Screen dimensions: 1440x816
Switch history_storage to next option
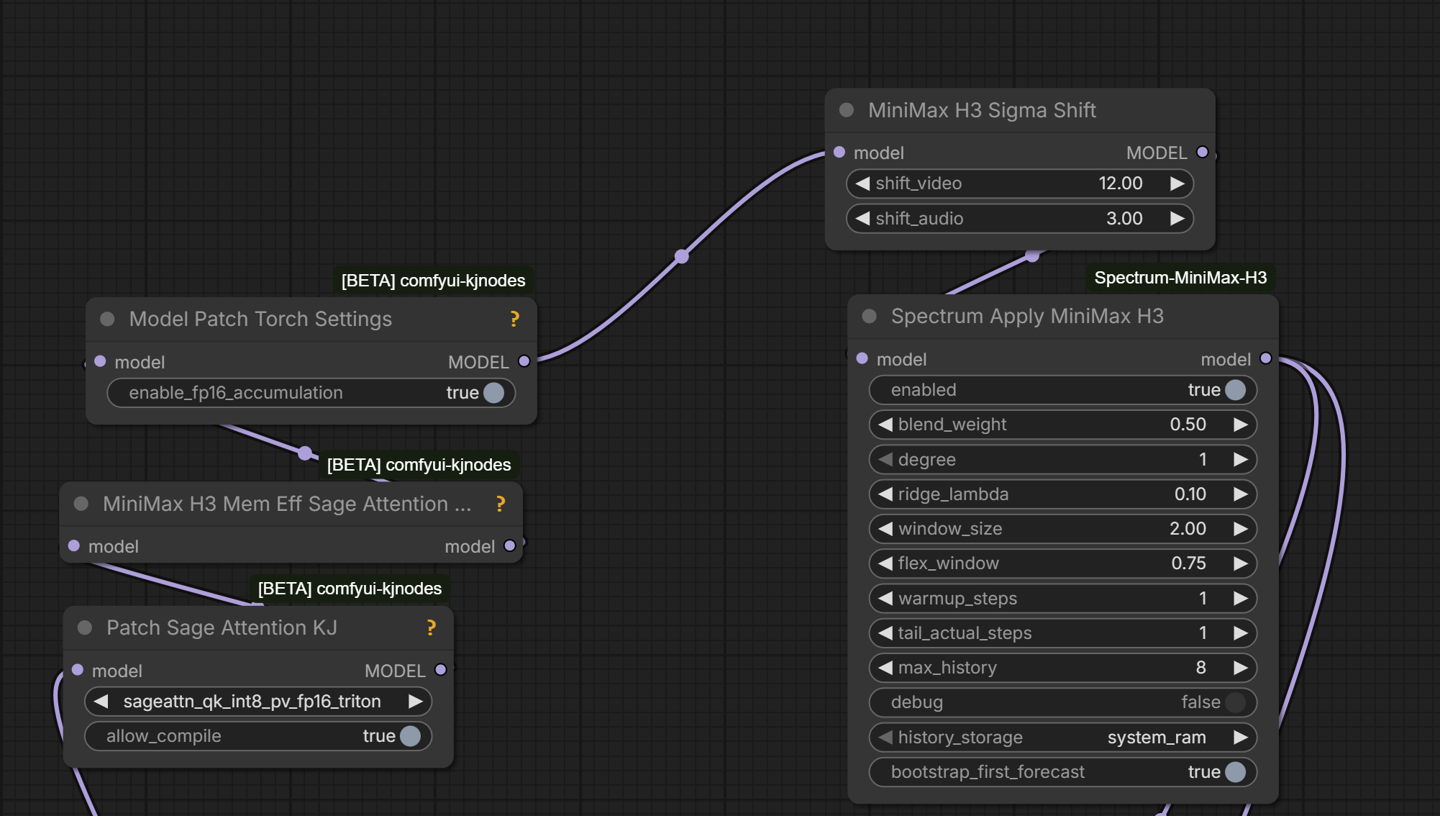tap(1241, 738)
